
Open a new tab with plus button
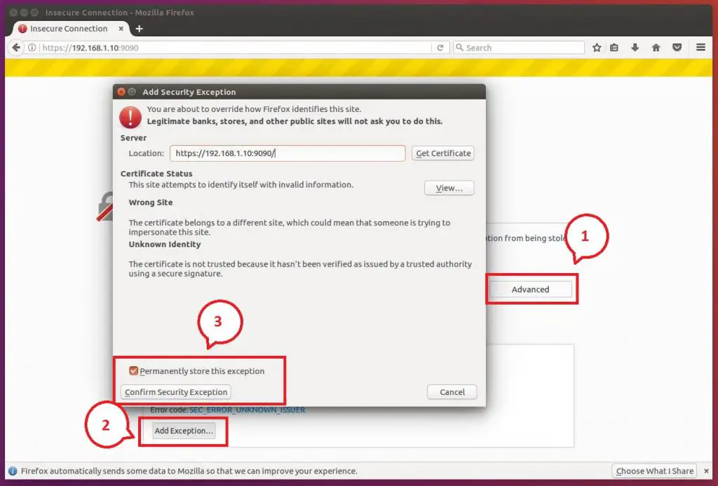140,29
